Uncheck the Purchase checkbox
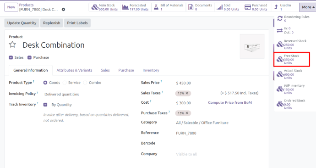This screenshot has width=316, height=168. (x=29, y=57)
